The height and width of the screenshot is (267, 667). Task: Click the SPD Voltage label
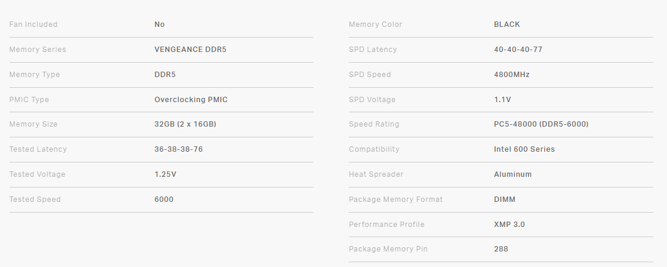[x=372, y=100]
